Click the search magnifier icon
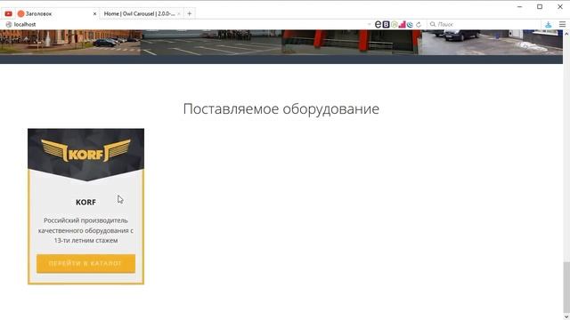 click(433, 24)
